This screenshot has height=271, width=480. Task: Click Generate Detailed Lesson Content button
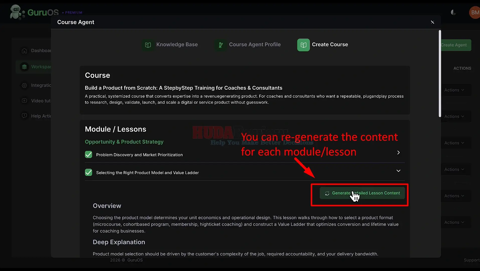(362, 193)
